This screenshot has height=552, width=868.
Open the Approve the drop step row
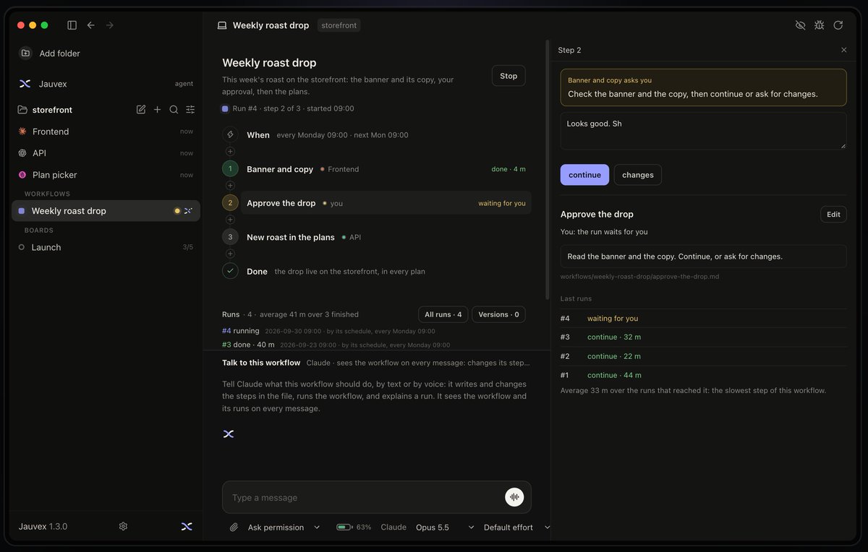[386, 203]
